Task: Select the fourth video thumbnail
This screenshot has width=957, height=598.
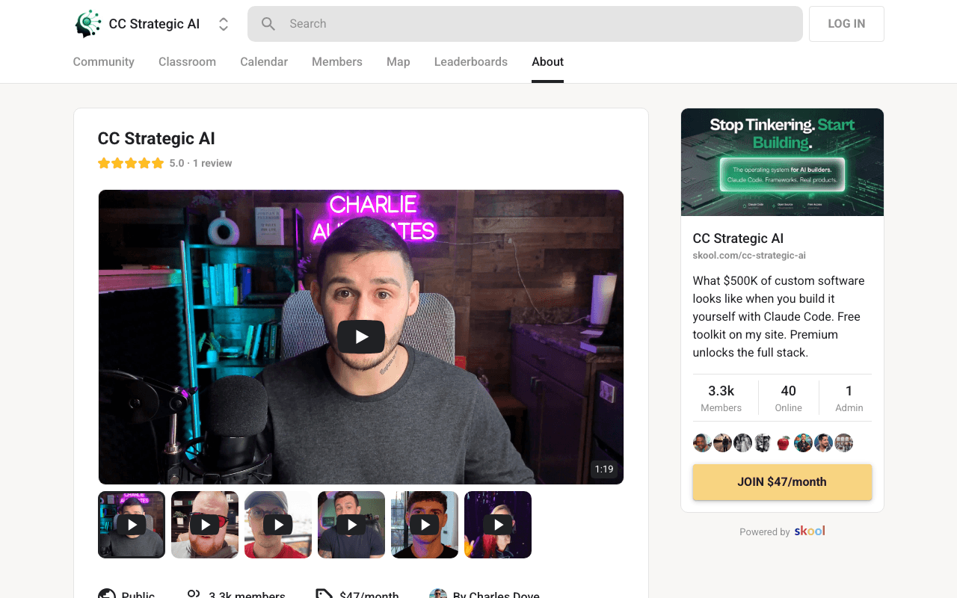Action: click(x=351, y=525)
